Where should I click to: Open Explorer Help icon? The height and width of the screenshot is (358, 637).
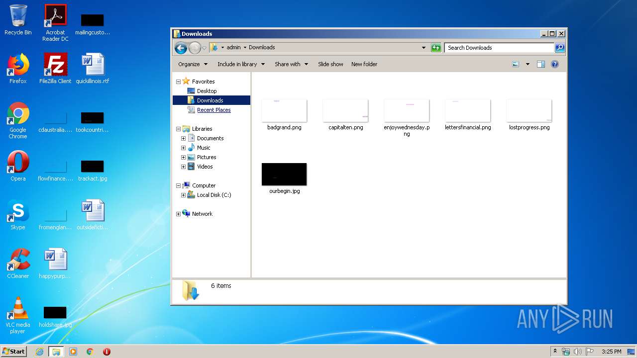555,64
